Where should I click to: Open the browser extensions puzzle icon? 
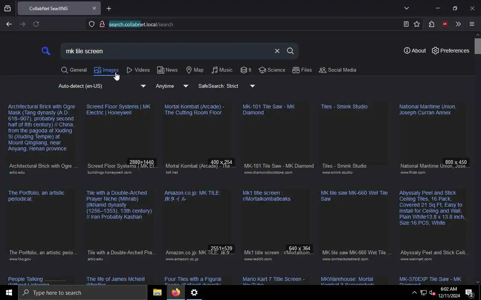(x=431, y=24)
